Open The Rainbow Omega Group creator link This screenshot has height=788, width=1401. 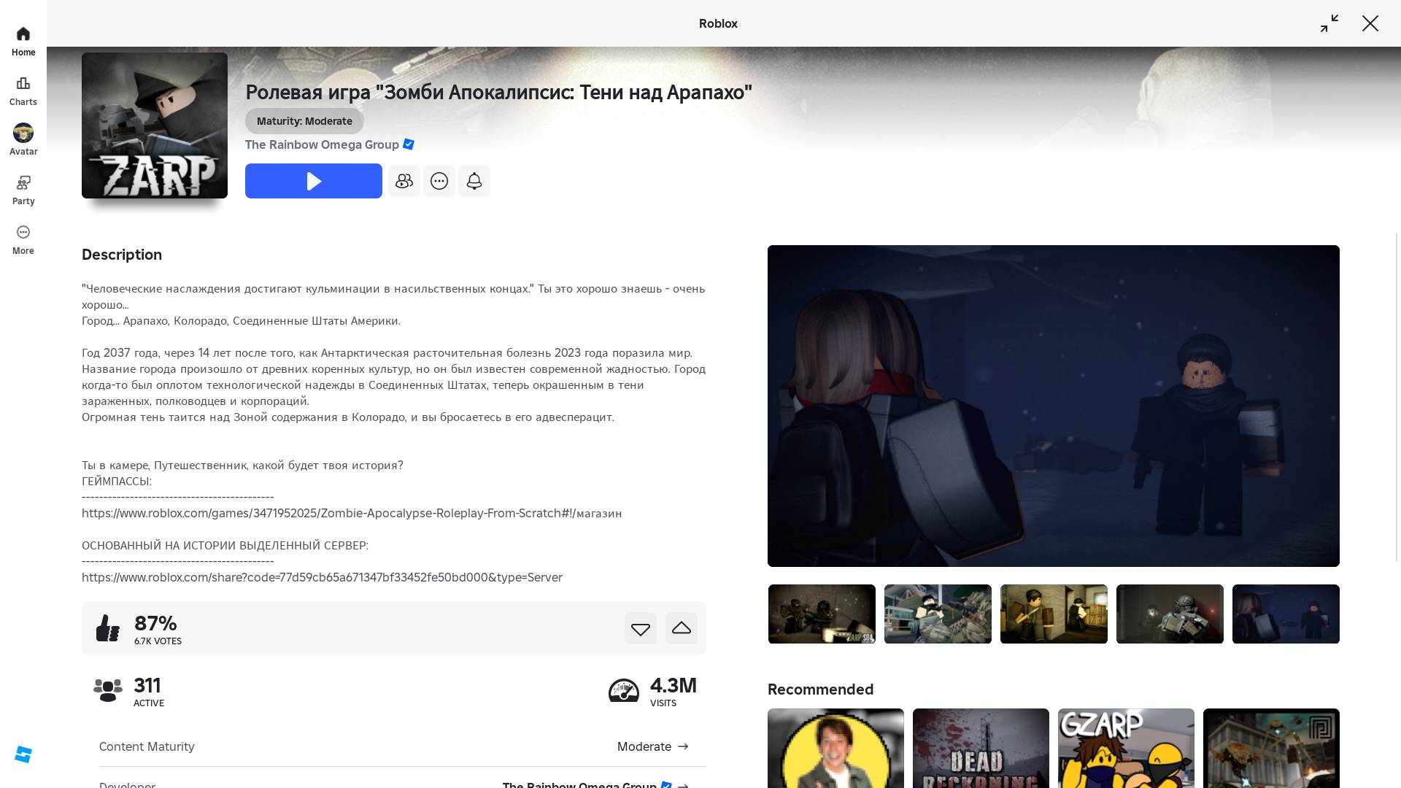point(322,144)
